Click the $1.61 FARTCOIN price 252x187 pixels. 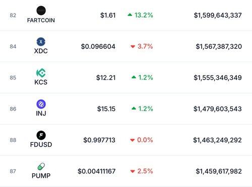[x=108, y=16]
